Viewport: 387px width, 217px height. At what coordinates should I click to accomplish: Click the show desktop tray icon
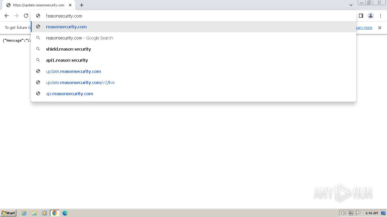point(383,213)
